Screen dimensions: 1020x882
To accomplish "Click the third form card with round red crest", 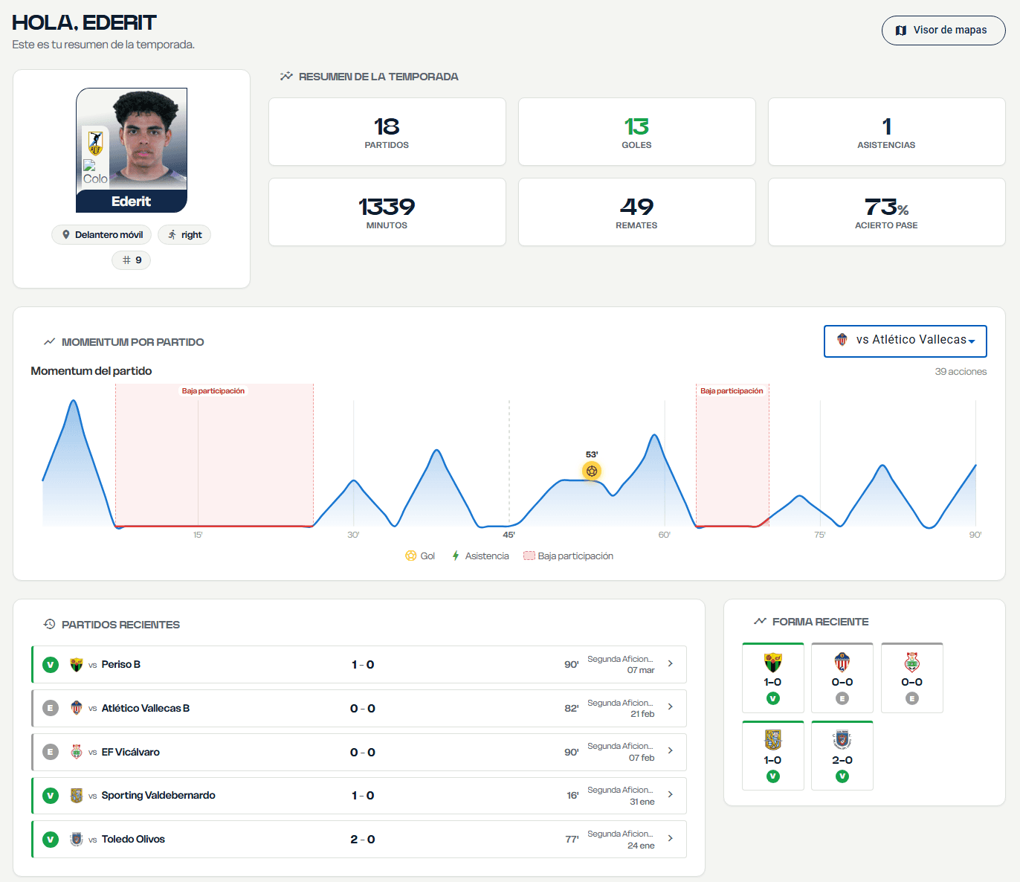I will 912,677.
